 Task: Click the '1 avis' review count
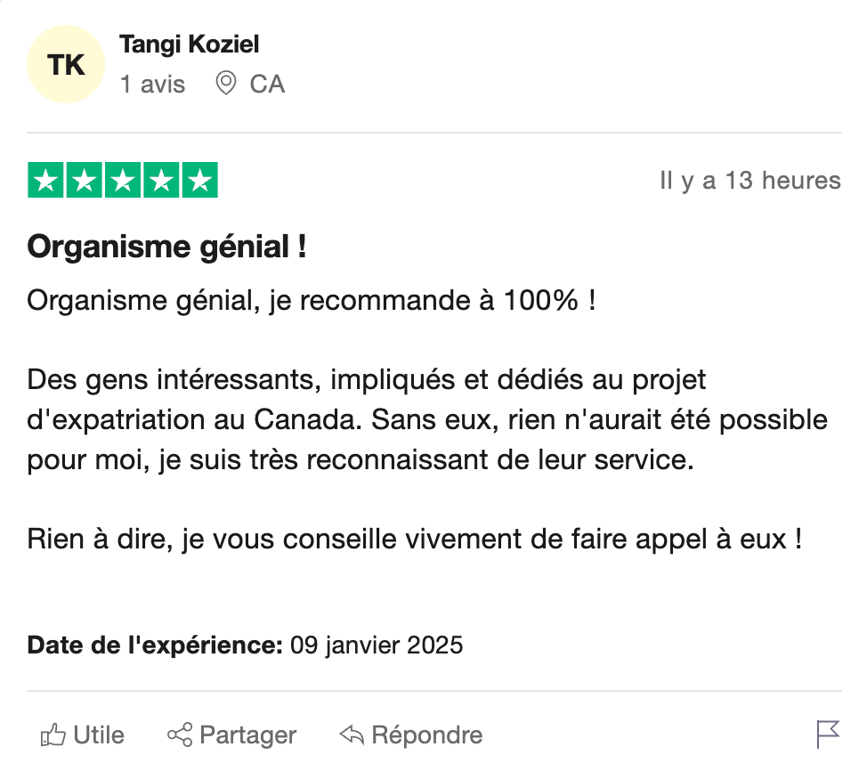(x=152, y=84)
